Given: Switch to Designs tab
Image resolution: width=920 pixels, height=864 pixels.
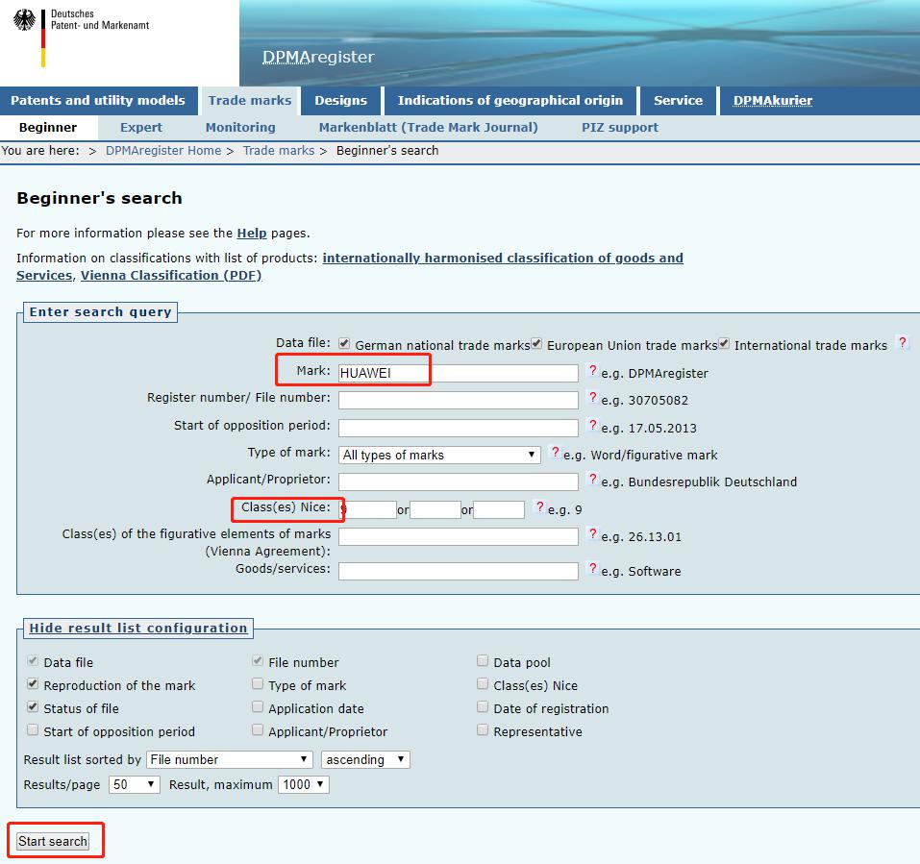Looking at the screenshot, I should coord(341,101).
